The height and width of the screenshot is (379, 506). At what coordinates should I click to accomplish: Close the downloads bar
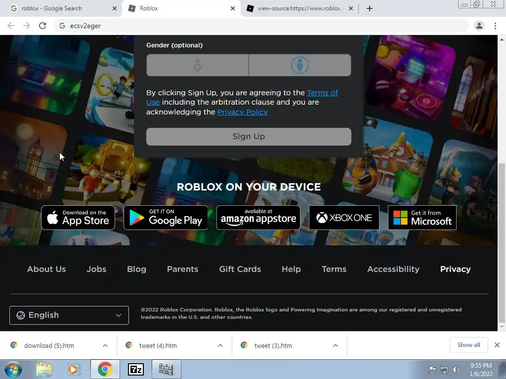pos(497,345)
